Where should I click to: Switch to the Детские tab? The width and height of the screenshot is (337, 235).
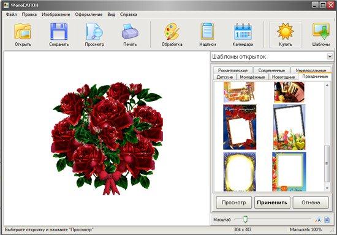coord(225,77)
